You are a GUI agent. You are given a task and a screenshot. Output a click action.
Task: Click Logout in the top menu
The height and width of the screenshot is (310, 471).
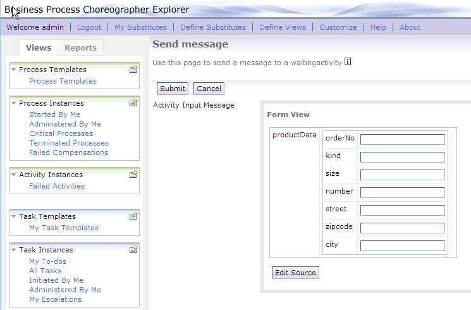[89, 27]
